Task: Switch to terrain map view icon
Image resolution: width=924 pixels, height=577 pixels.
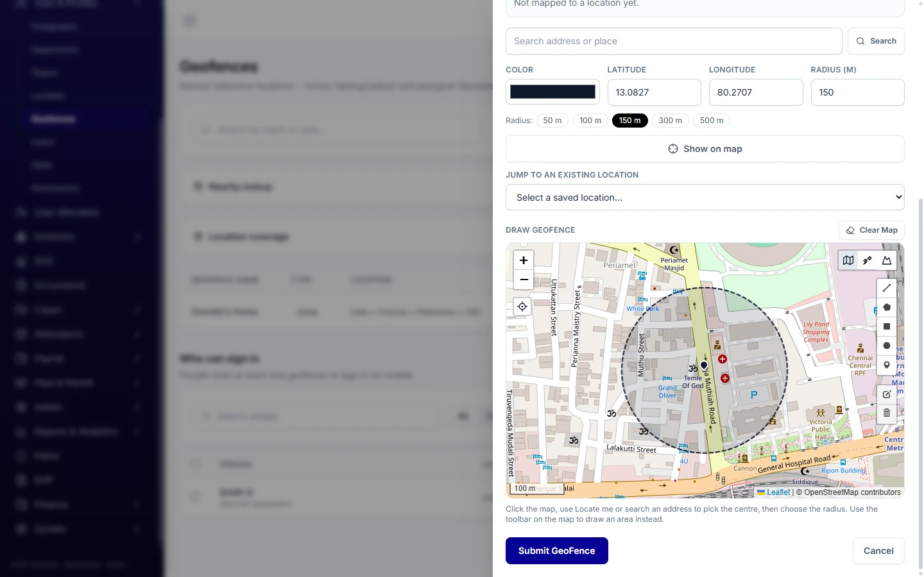Action: (x=887, y=260)
